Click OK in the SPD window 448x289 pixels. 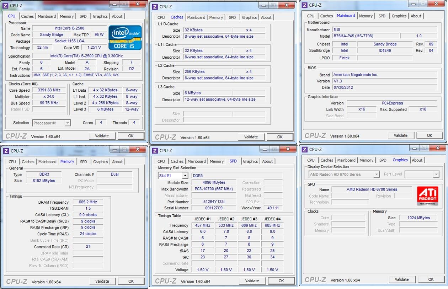click(281, 281)
